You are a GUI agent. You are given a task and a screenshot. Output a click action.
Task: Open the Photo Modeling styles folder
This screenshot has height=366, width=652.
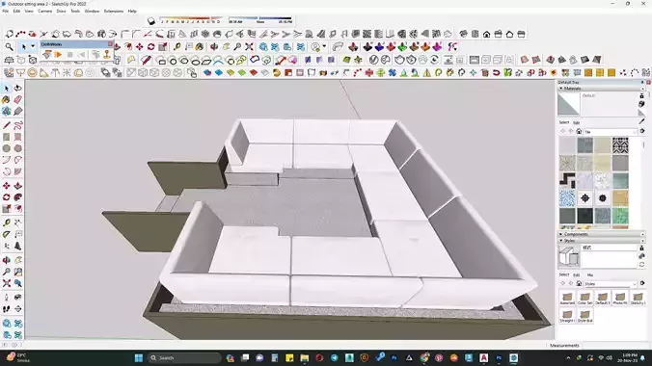[620, 298]
